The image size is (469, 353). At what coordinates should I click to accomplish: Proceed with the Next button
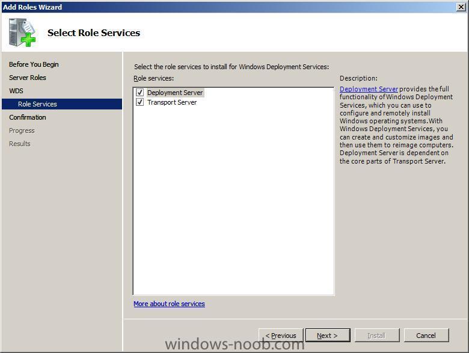coord(328,336)
